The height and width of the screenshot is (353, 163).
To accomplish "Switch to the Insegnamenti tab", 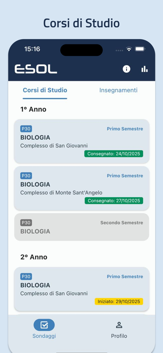I will [x=119, y=90].
